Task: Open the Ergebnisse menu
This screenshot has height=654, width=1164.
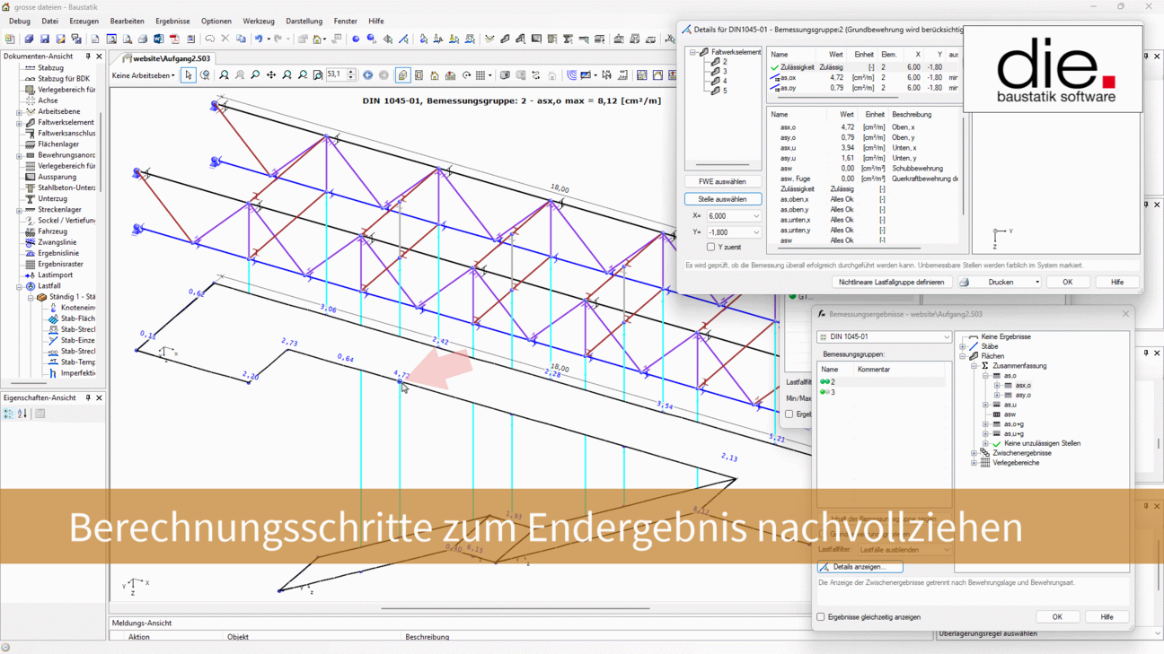Action: 172,21
